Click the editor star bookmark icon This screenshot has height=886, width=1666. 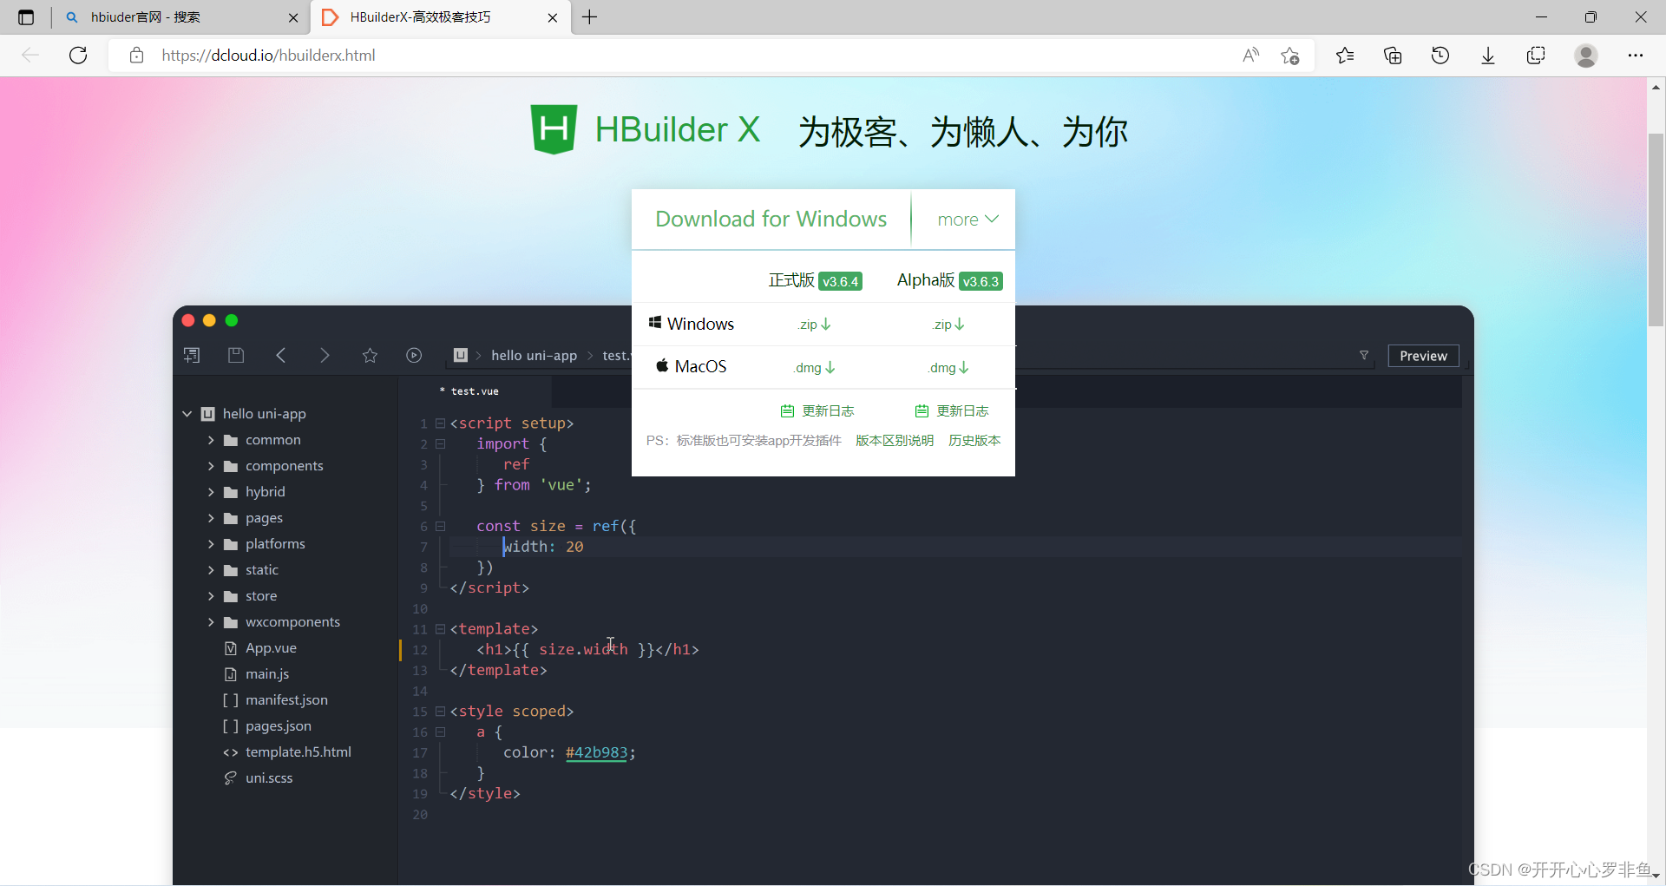[370, 355]
